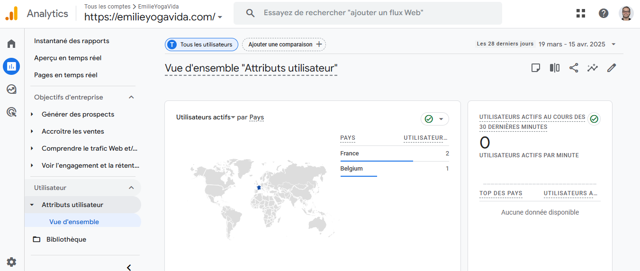
Task: Open the Google apps grid icon
Action: pyautogui.click(x=581, y=13)
